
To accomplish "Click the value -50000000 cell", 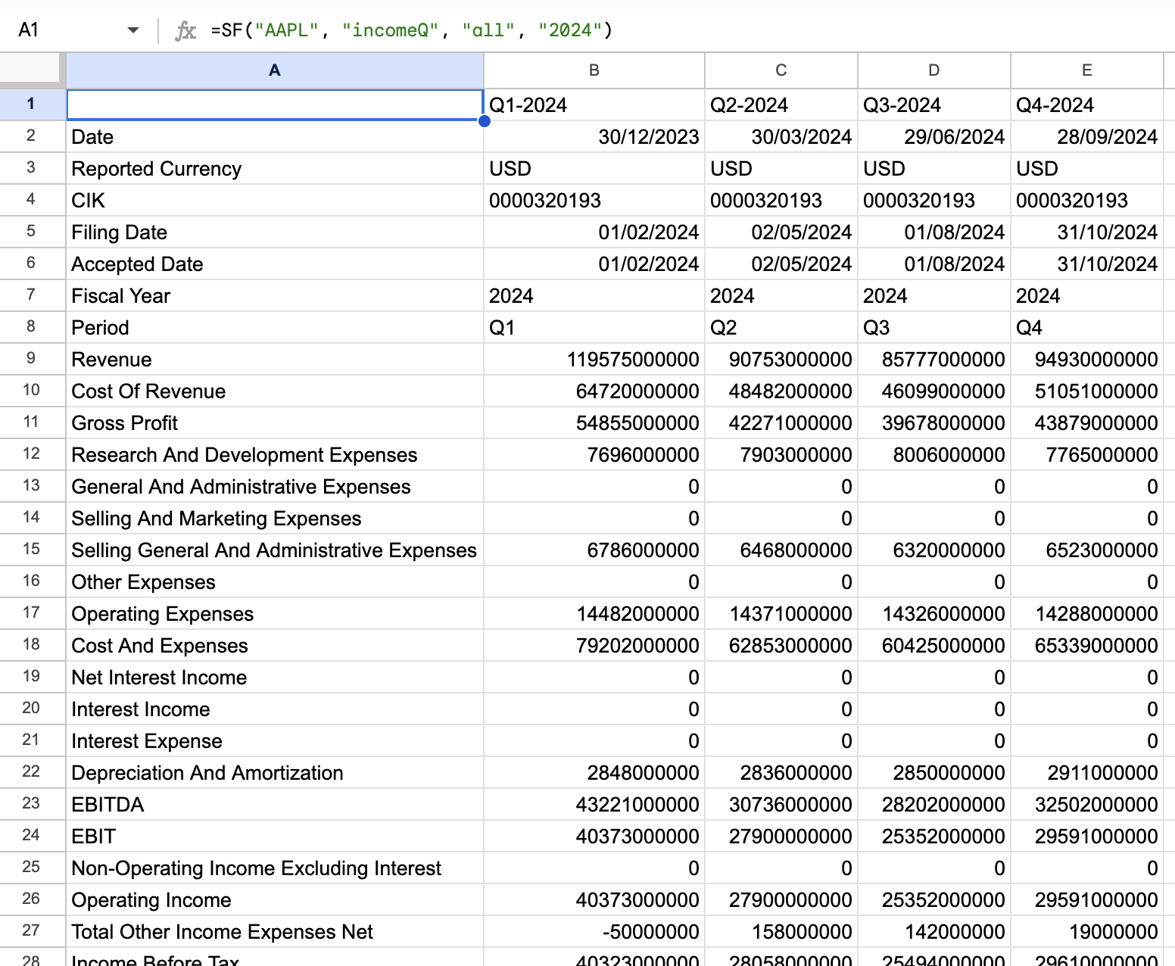I will (594, 932).
